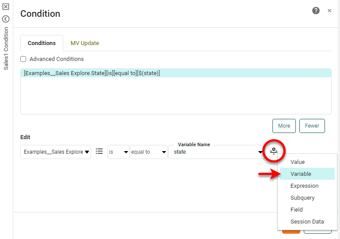
Task: Expand the Examples__Sales Explore field dropdown
Action: coord(56,152)
